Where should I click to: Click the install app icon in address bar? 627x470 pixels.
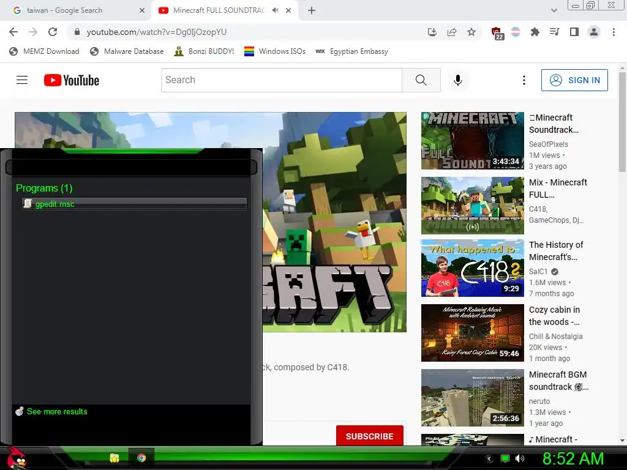pos(432,32)
